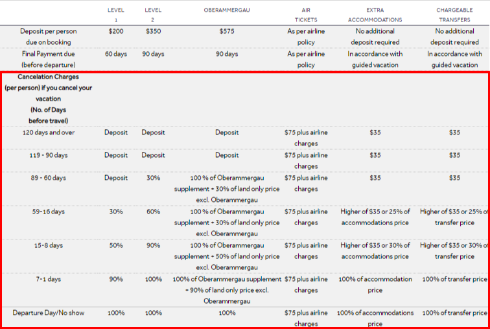Click the Departure Day/No show row label
This screenshot has height=329, width=490.
[49, 313]
